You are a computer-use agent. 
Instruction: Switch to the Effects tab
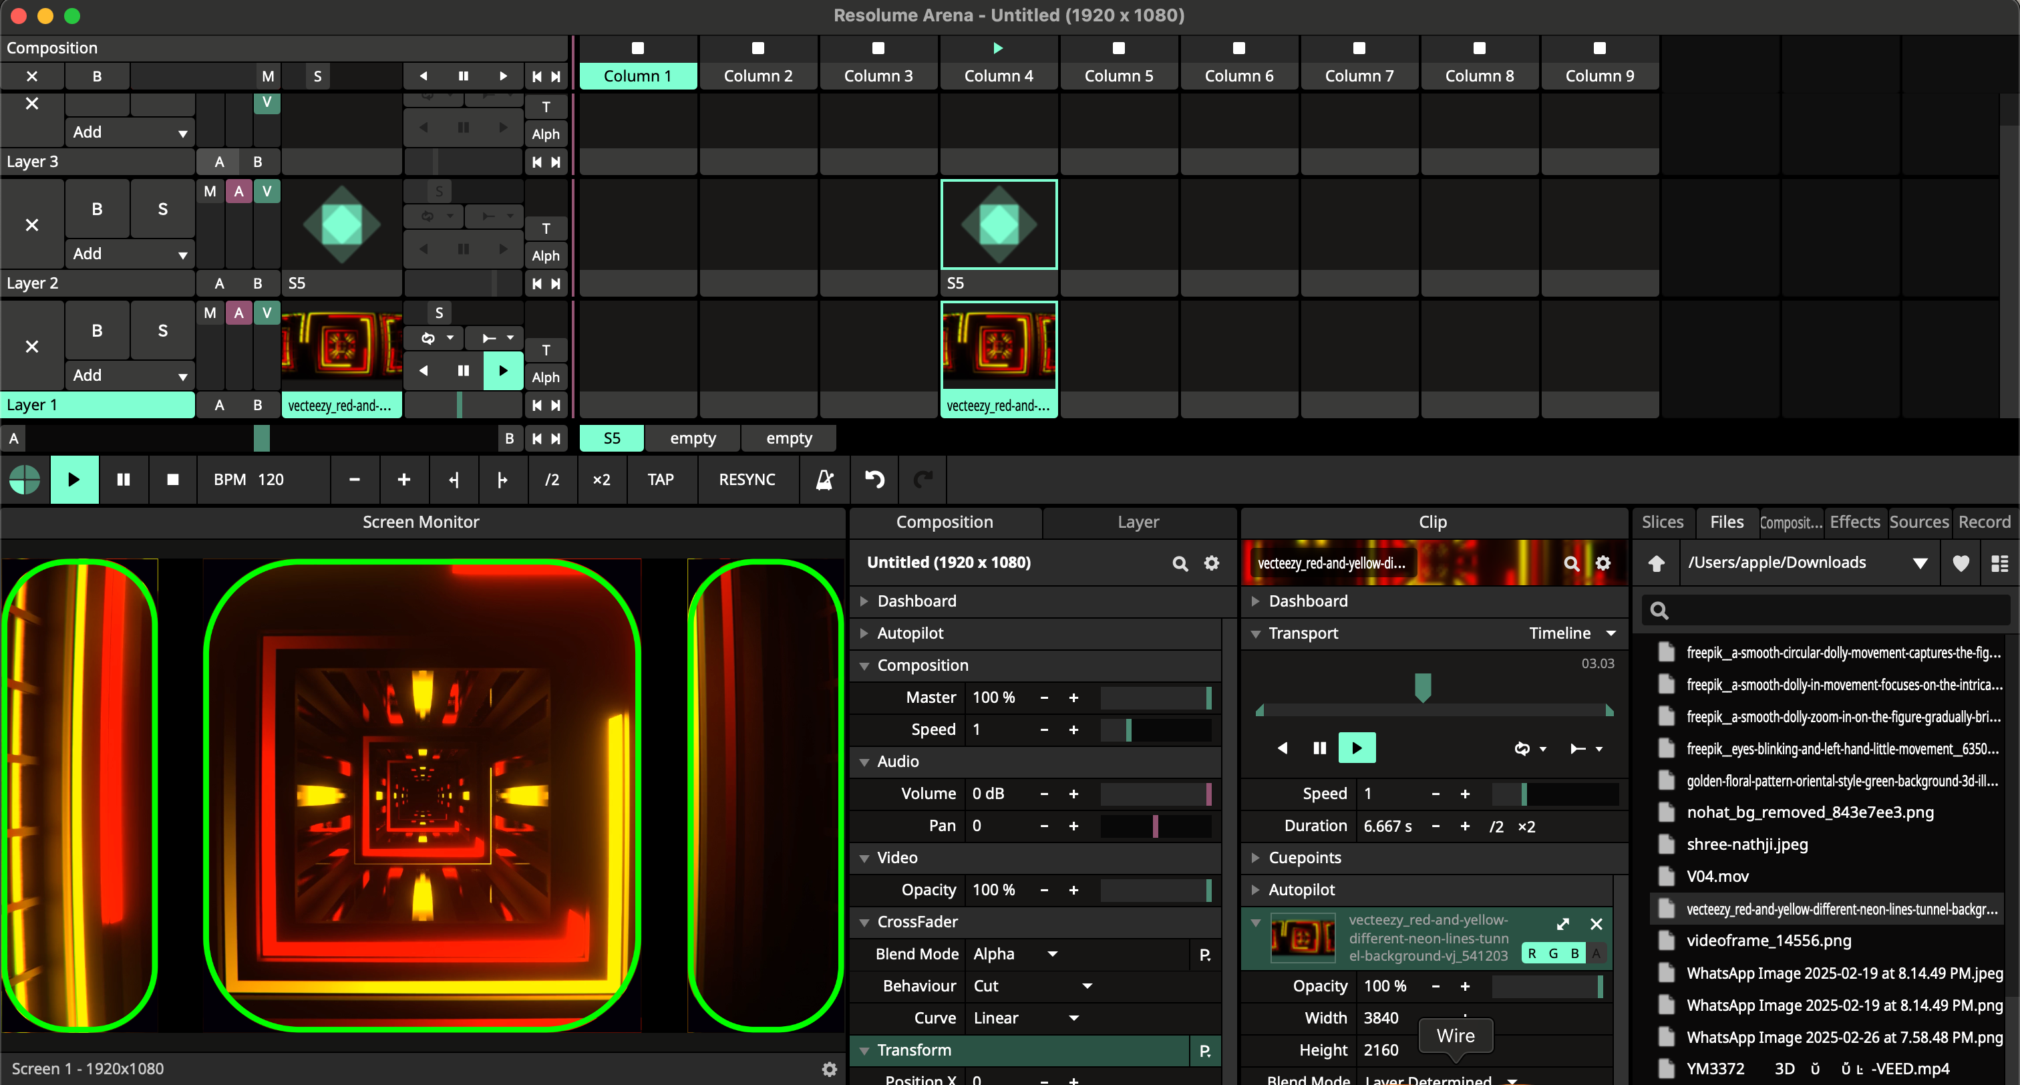coord(1854,522)
